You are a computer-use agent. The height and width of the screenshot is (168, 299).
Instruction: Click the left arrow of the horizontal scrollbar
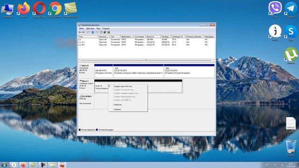[x=79, y=60]
